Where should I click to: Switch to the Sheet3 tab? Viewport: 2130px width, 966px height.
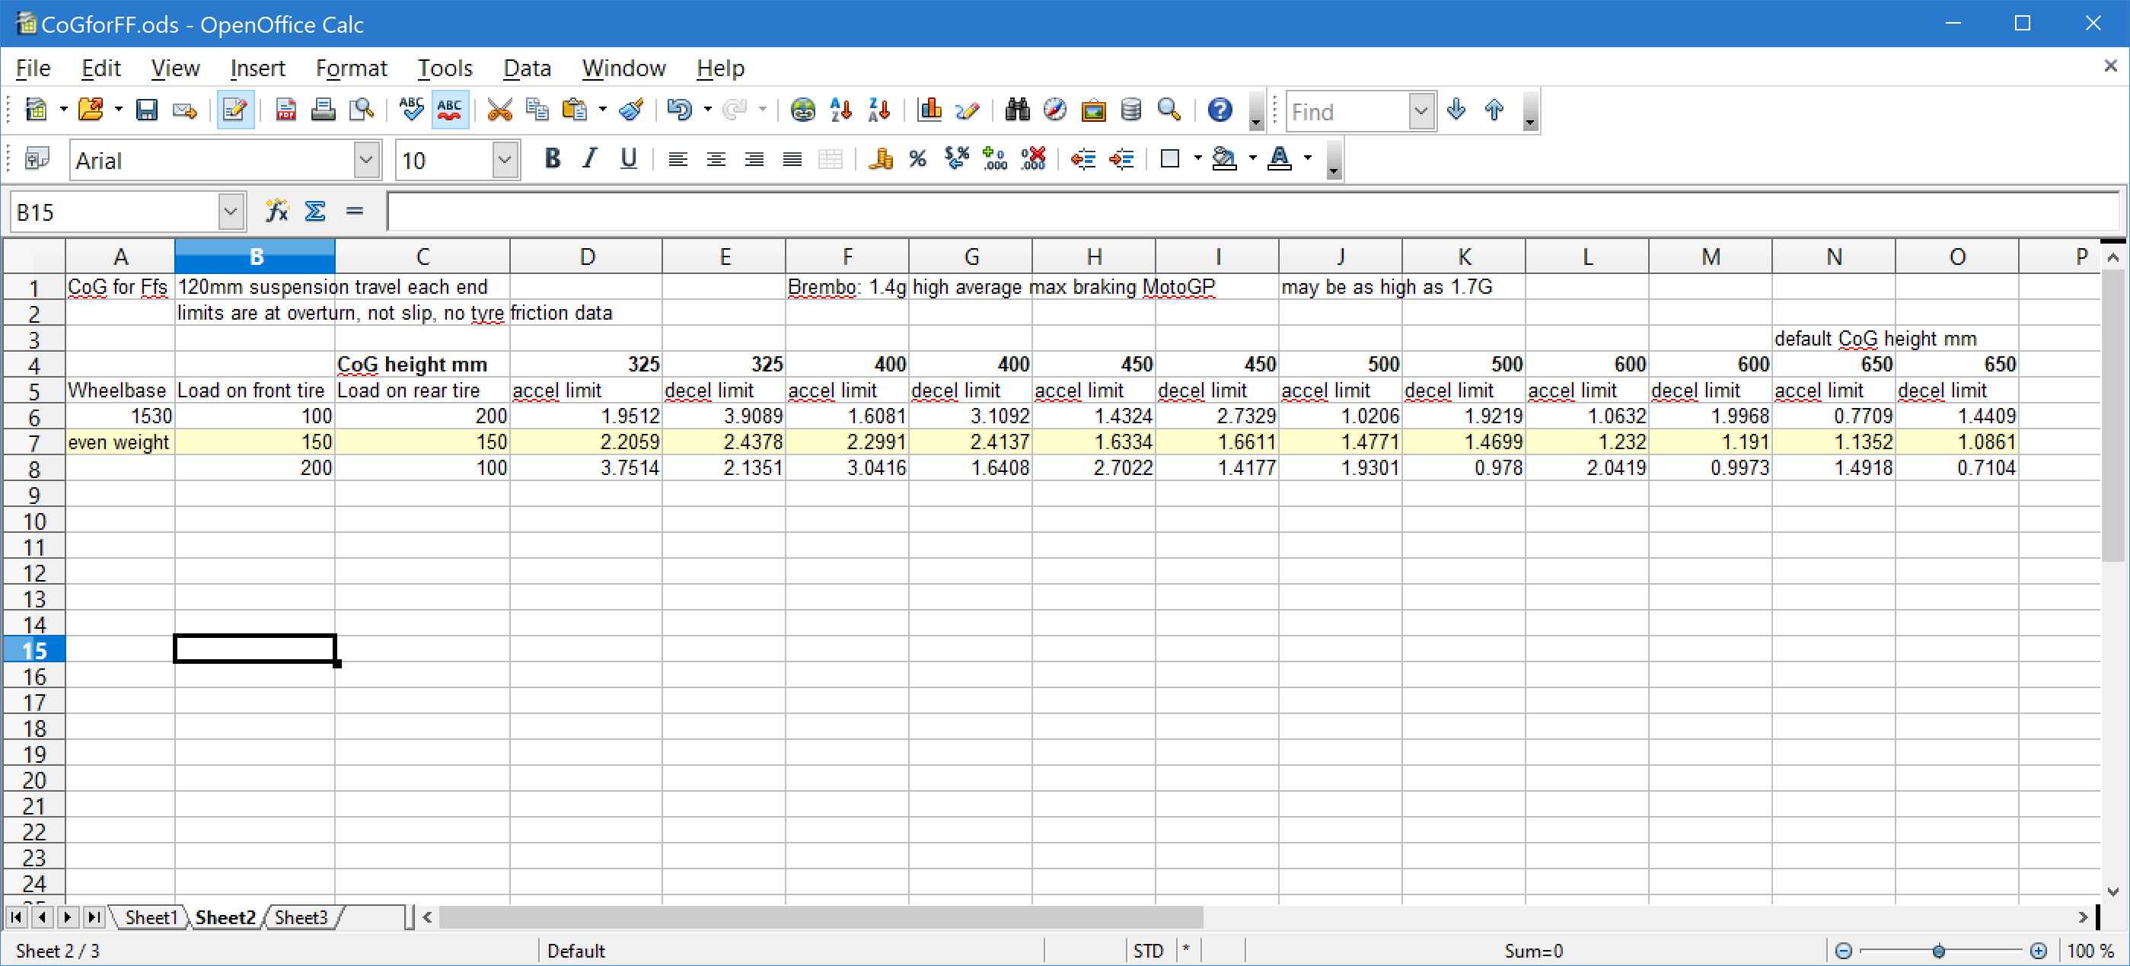click(301, 917)
